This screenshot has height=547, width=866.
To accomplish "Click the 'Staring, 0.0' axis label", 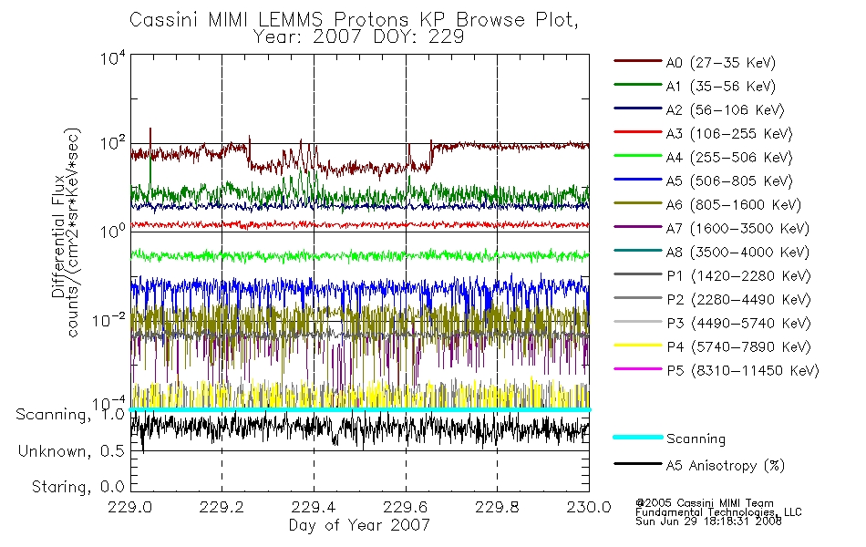I will point(77,488).
